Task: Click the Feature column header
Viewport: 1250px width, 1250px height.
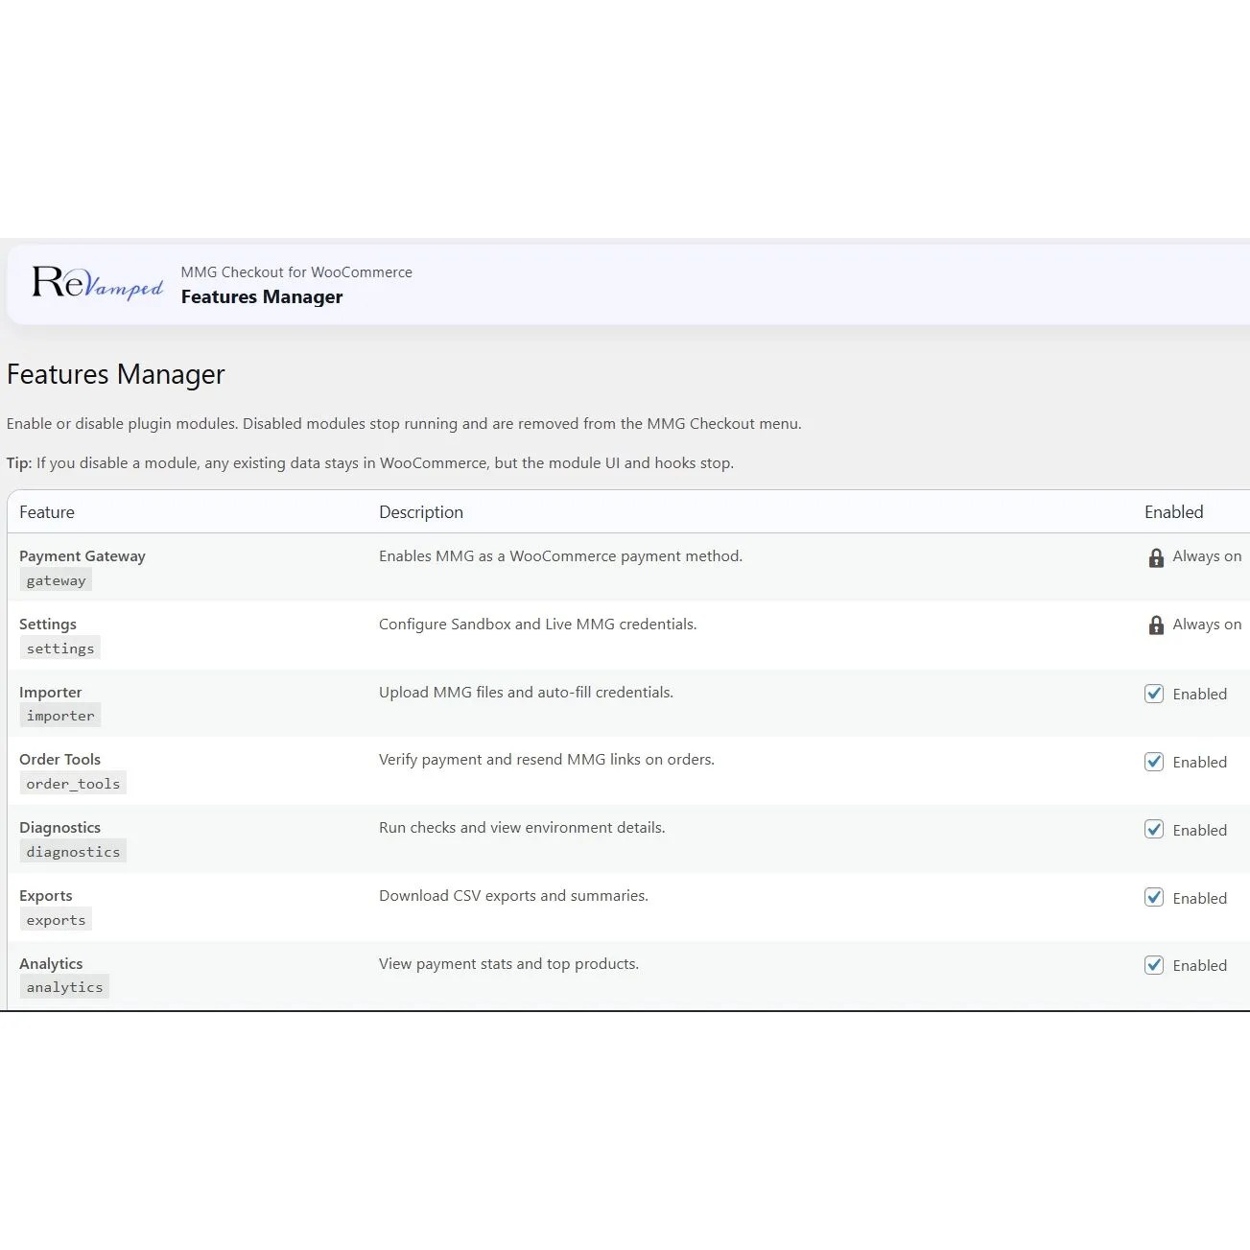Action: click(x=47, y=512)
